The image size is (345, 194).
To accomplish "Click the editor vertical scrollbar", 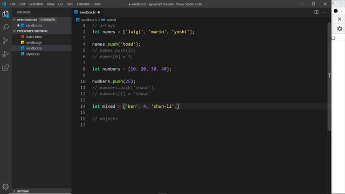I will pos(329,76).
